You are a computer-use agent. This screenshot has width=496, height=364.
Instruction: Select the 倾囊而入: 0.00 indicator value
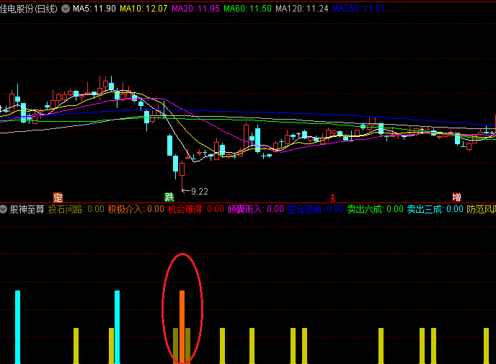pyautogui.click(x=256, y=209)
